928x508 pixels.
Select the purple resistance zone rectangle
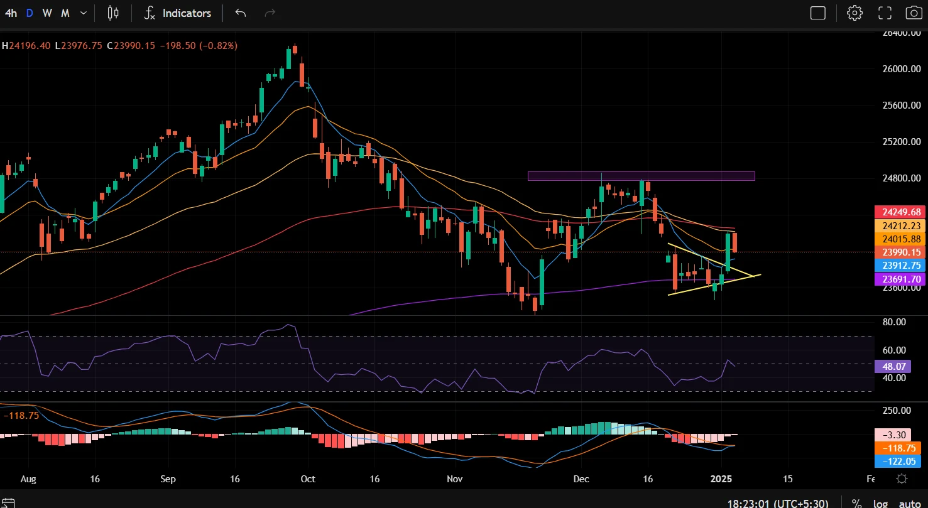tap(641, 176)
